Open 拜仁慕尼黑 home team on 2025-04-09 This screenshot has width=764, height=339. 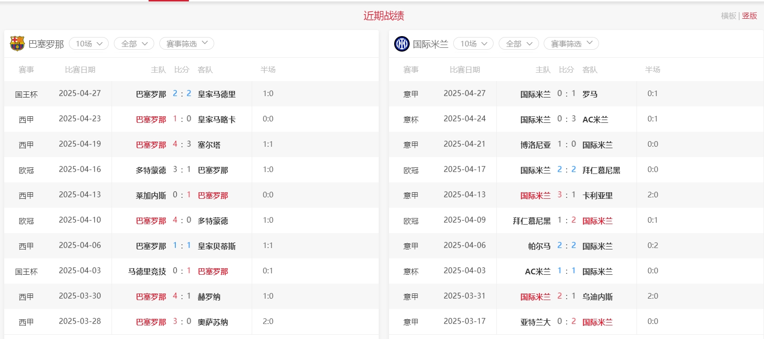click(x=532, y=221)
